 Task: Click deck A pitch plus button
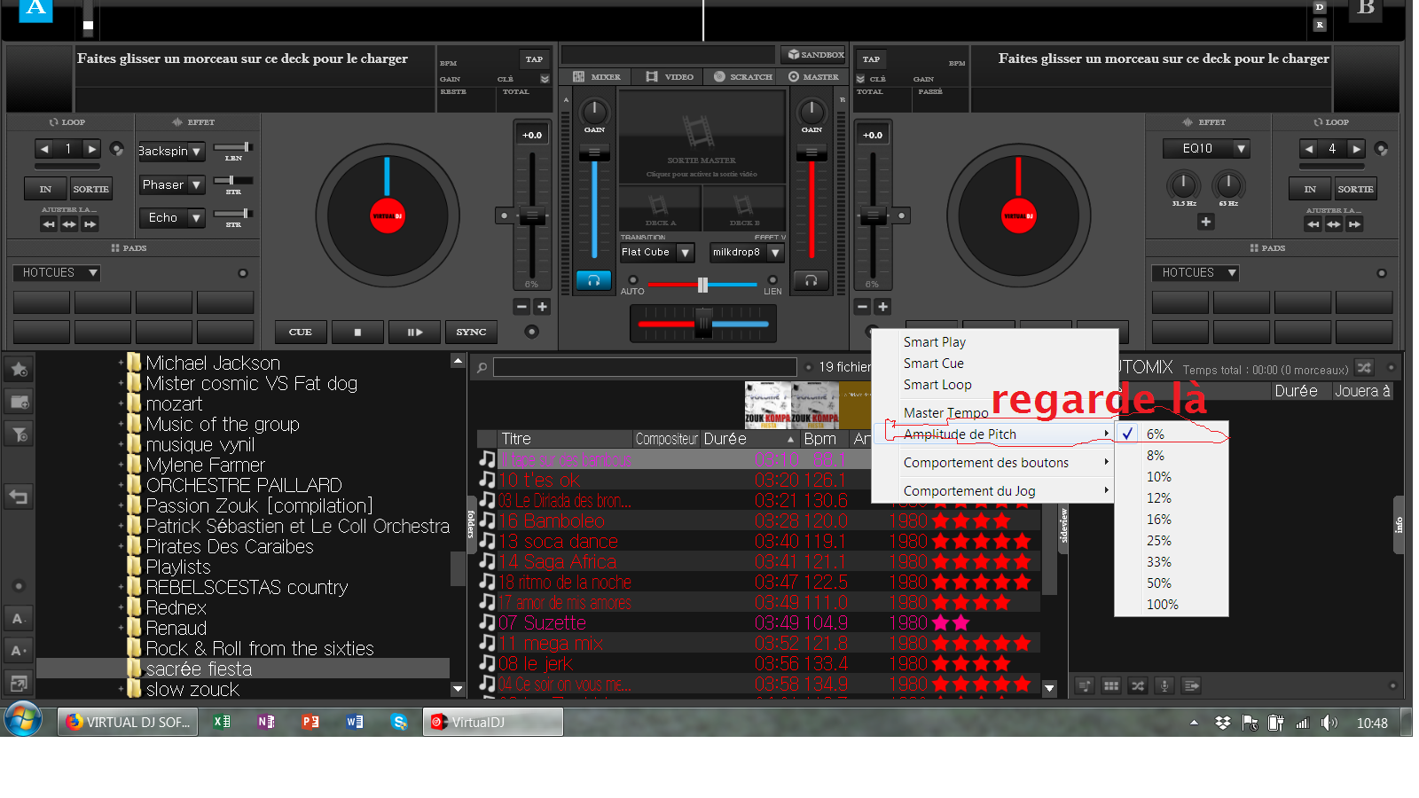point(542,307)
